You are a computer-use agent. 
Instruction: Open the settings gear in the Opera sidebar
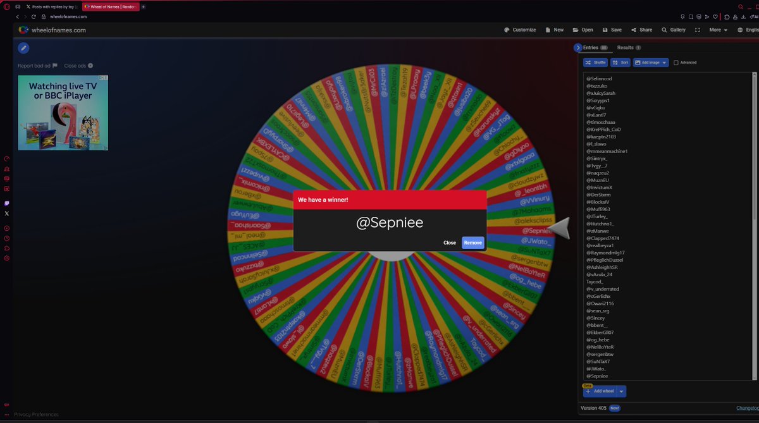click(x=7, y=258)
